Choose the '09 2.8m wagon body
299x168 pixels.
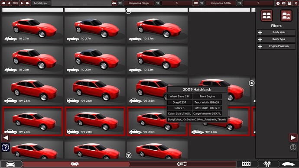(x=95, y=121)
